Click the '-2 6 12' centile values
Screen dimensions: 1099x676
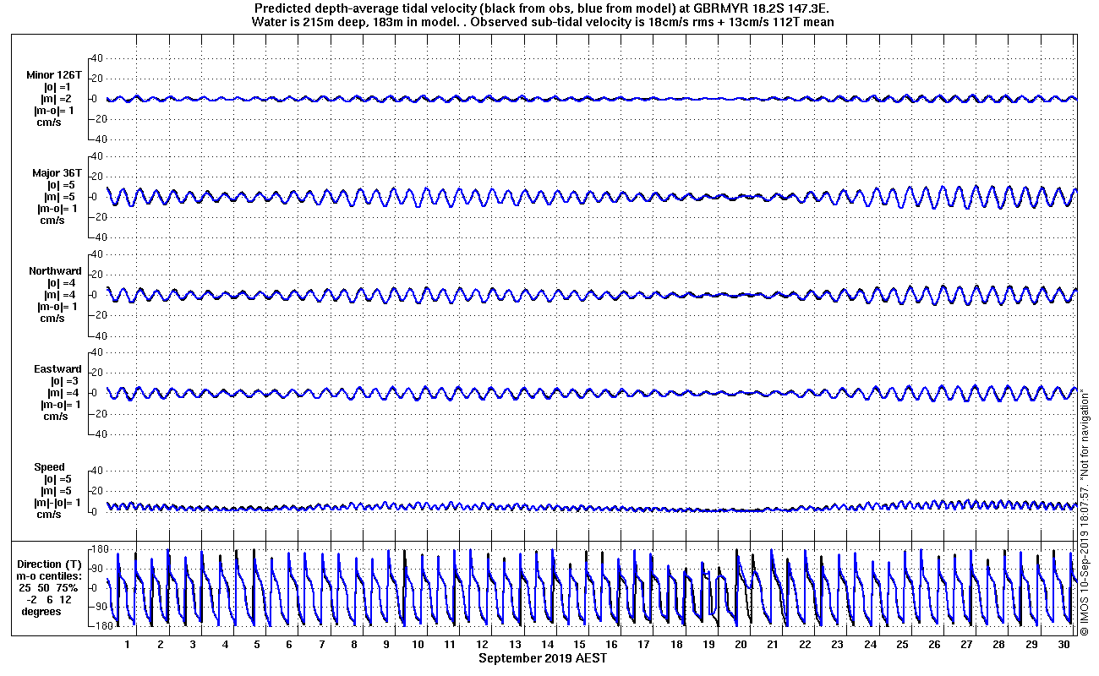(x=49, y=600)
